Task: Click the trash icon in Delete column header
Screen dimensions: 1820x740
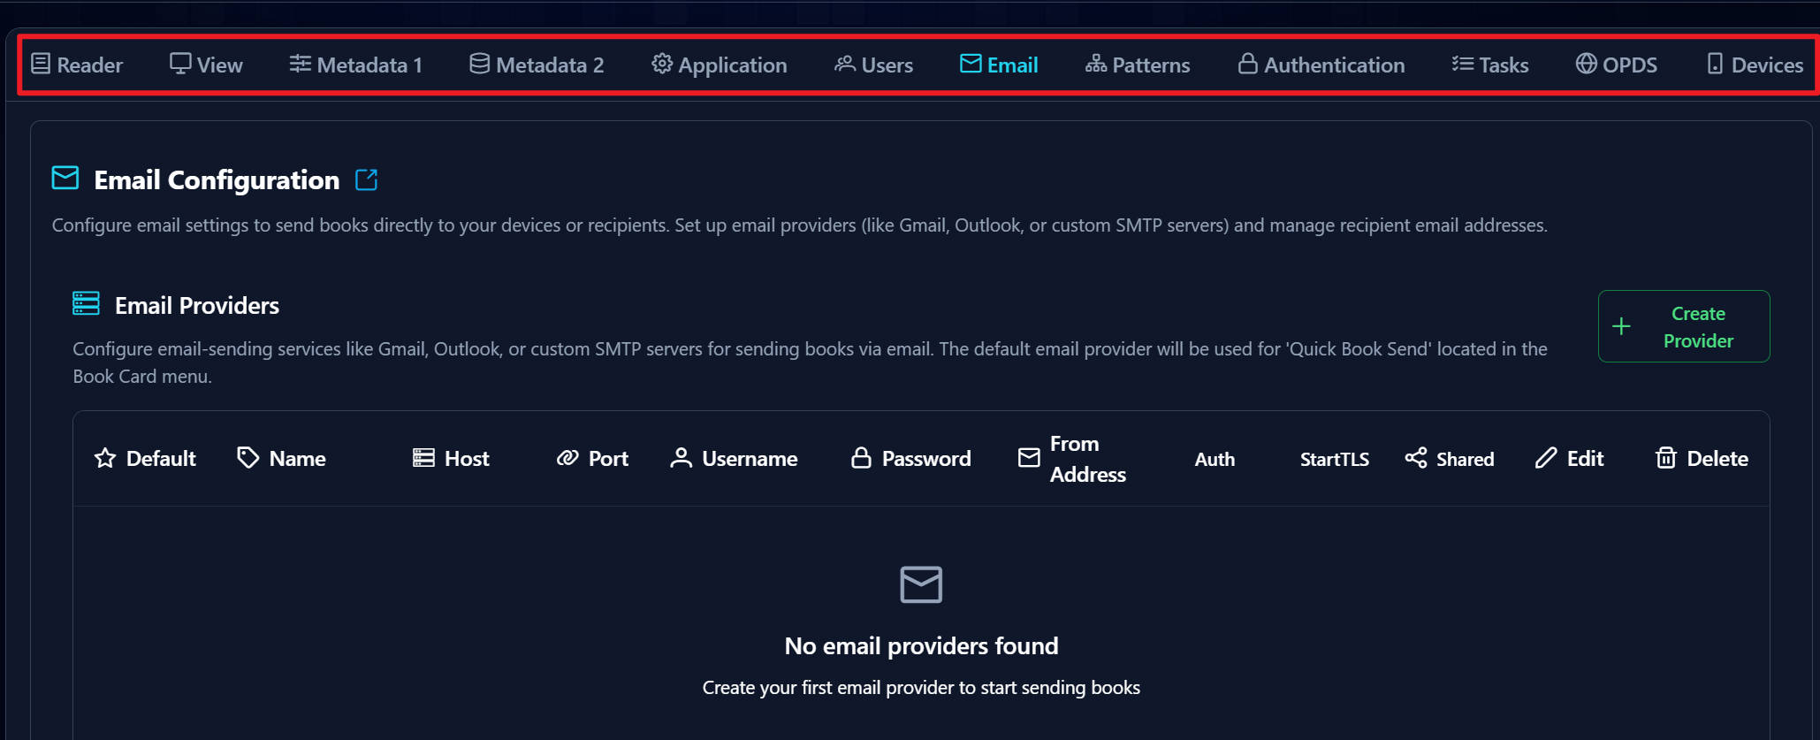Action: point(1666,458)
